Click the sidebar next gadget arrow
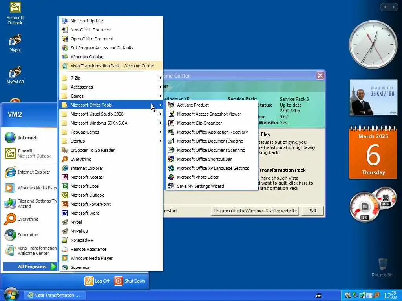The height and width of the screenshot is (301, 402). click(393, 7)
